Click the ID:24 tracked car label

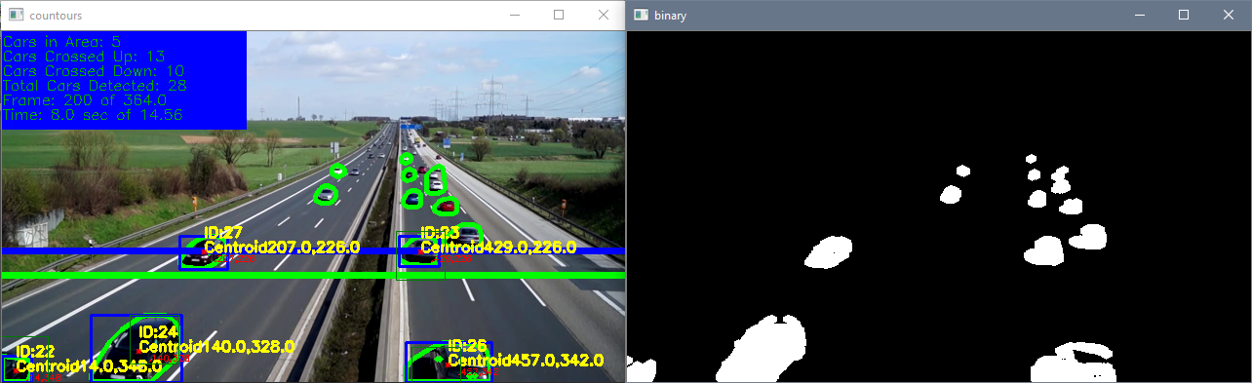(x=158, y=332)
